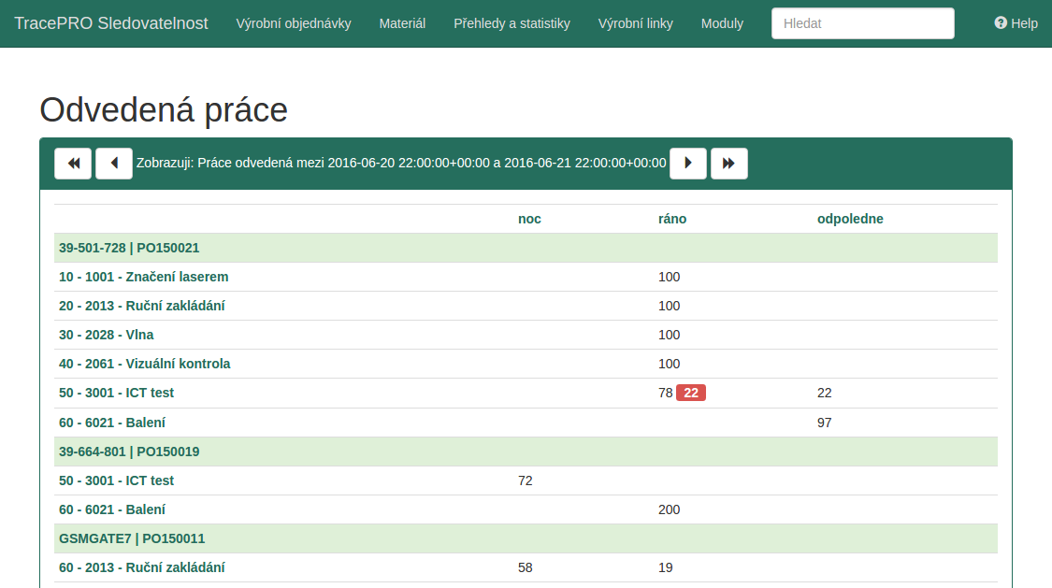
Task: Open Výrobní linky menu
Action: pyautogui.click(x=635, y=23)
